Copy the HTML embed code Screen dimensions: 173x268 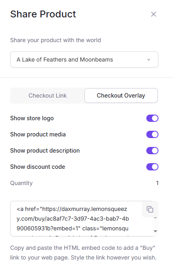[x=150, y=209]
